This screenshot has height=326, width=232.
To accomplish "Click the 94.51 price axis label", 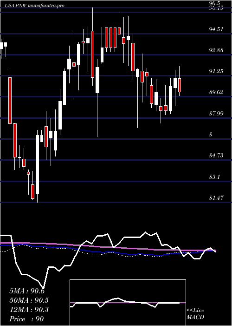I will click(216, 29).
